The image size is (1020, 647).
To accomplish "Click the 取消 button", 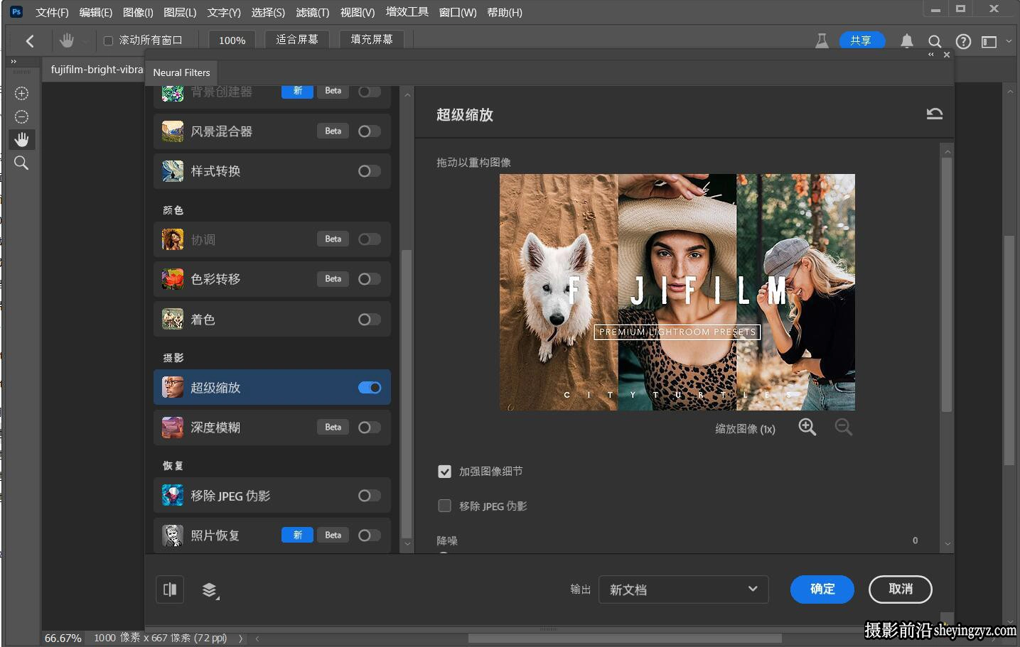I will coord(901,589).
